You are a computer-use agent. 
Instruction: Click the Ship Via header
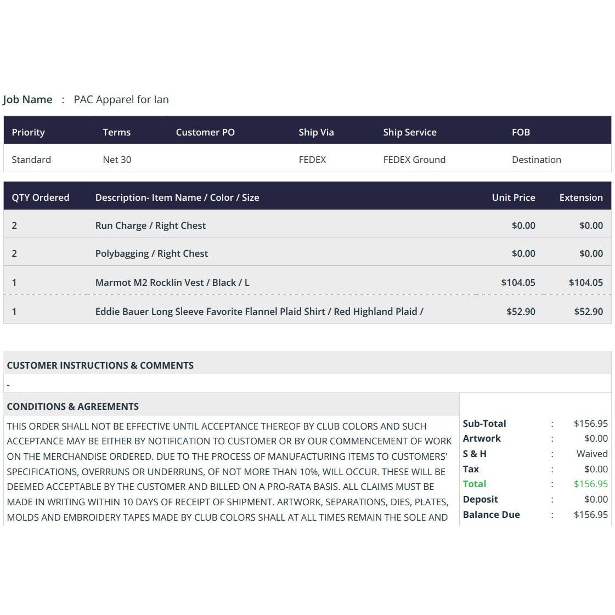316,132
